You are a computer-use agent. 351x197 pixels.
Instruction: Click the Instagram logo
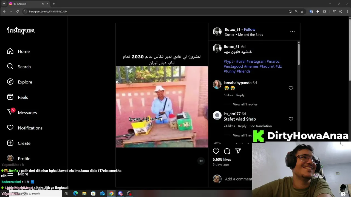tap(21, 31)
